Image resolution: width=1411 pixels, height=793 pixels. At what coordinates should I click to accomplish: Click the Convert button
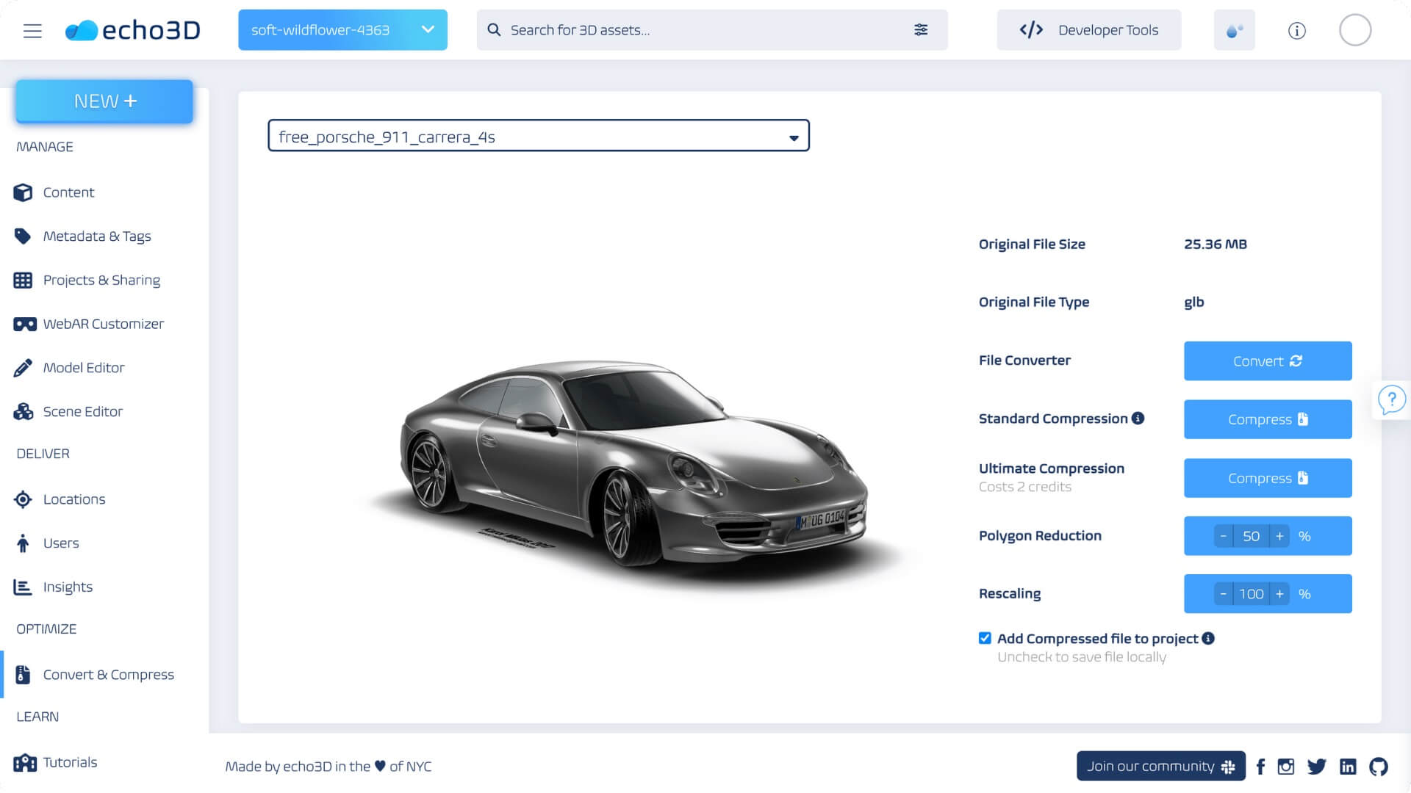pos(1268,361)
